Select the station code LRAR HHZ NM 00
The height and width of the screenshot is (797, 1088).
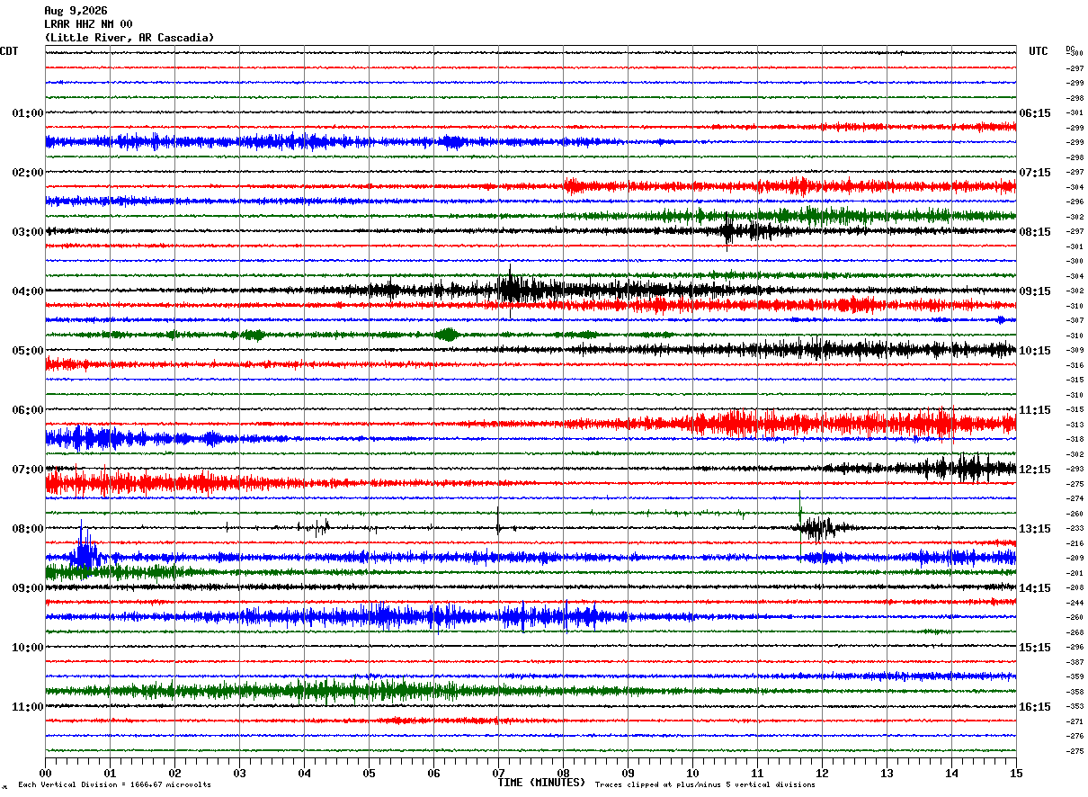pyautogui.click(x=88, y=24)
